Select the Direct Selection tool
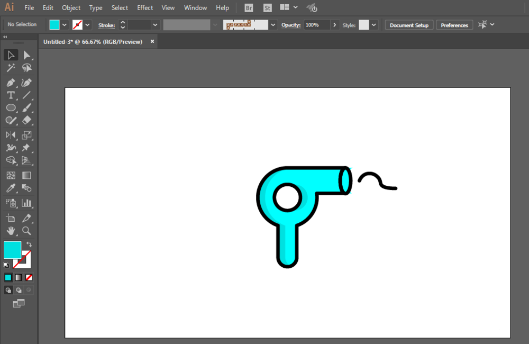 point(27,55)
